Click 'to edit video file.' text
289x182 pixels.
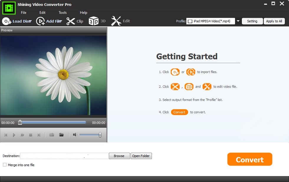pyautogui.click(x=225, y=87)
